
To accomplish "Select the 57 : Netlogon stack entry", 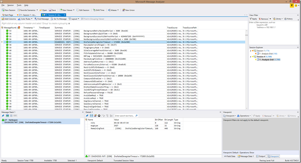I will click(41, 121).
